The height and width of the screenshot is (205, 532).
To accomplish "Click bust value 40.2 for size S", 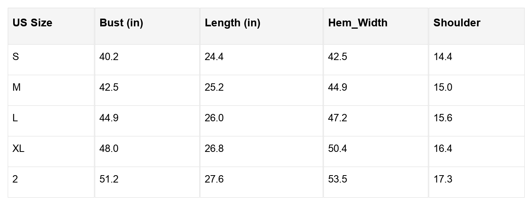I will coord(109,57).
